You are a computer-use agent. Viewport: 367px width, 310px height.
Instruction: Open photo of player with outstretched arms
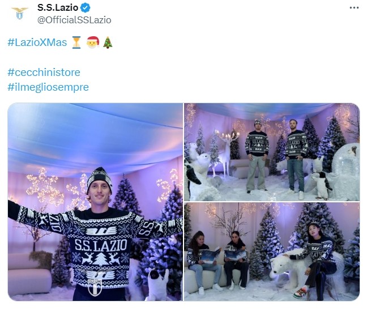click(x=95, y=202)
